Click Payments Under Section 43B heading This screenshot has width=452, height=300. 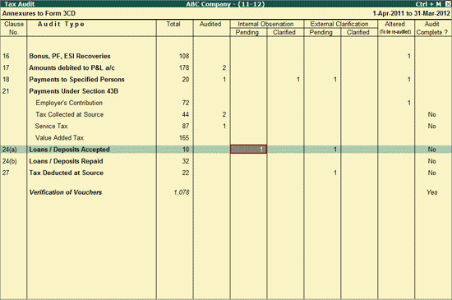73,91
